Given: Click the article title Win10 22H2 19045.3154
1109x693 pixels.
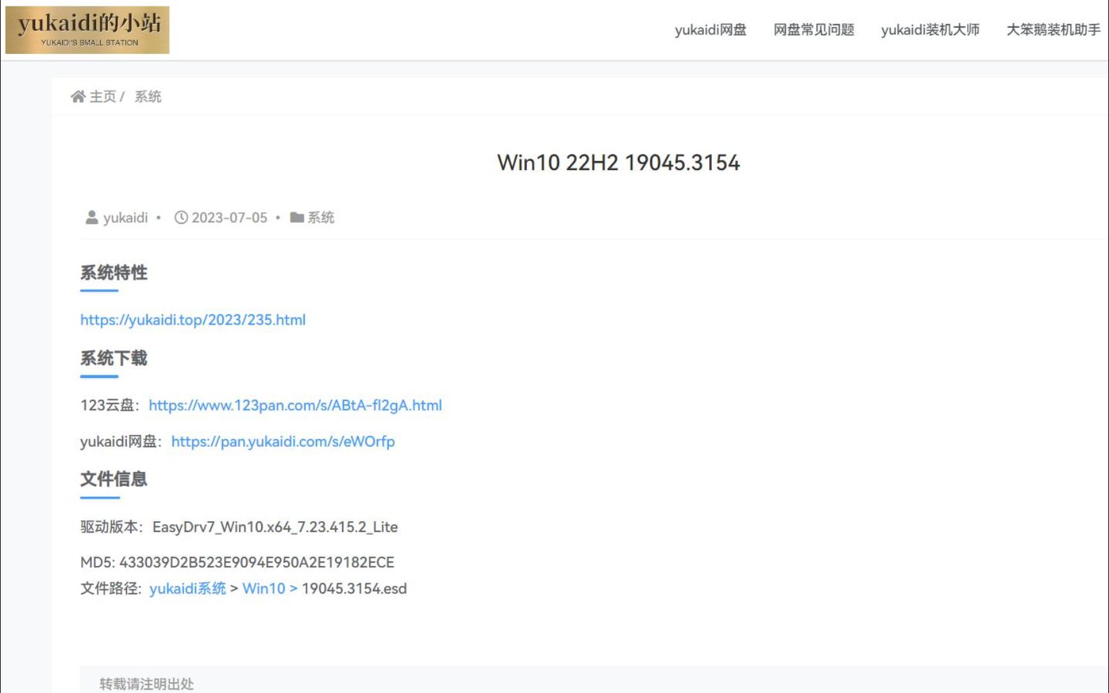Looking at the screenshot, I should 619,162.
